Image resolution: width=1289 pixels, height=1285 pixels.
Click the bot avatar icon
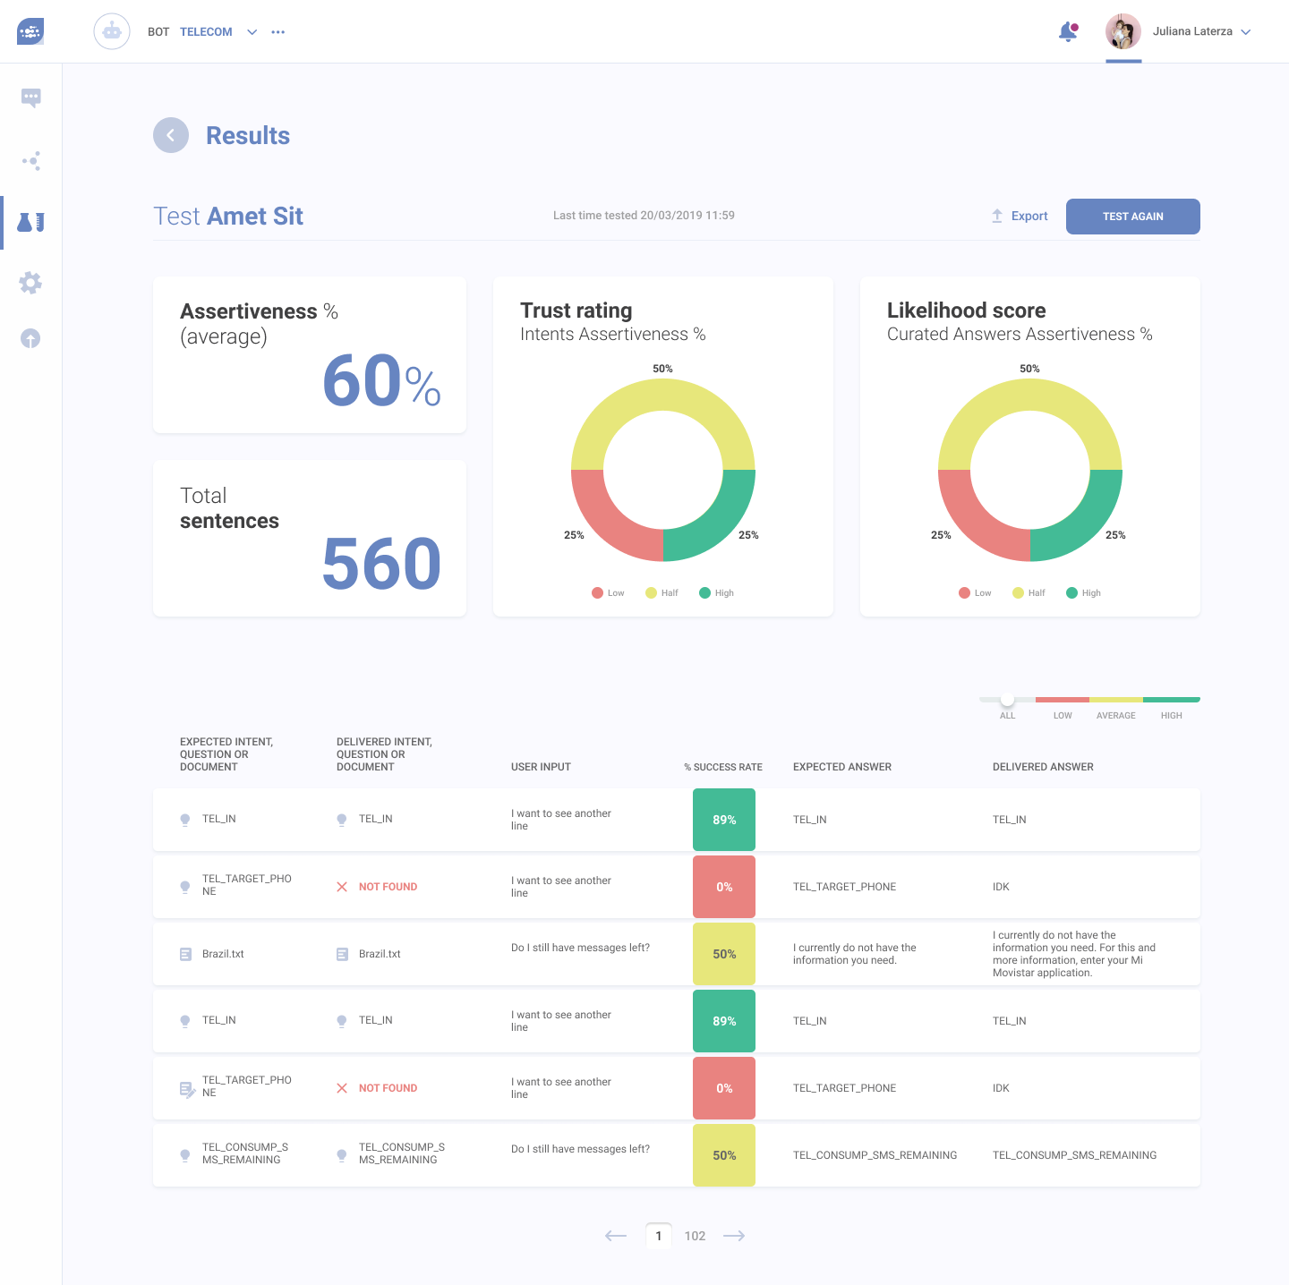pos(112,32)
